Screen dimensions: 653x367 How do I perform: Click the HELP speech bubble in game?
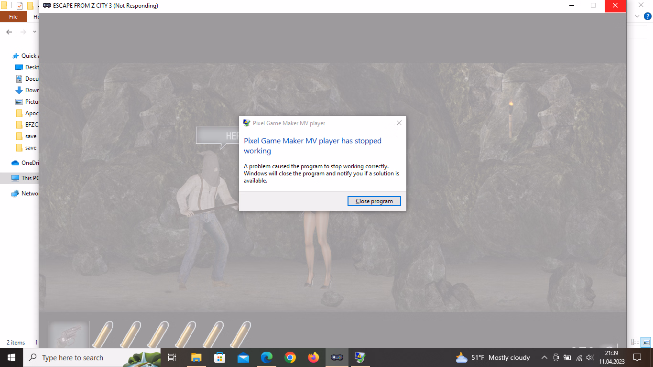click(218, 136)
